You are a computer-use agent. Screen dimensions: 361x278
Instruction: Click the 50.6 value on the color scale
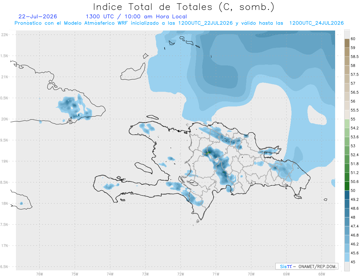coord(355,181)
